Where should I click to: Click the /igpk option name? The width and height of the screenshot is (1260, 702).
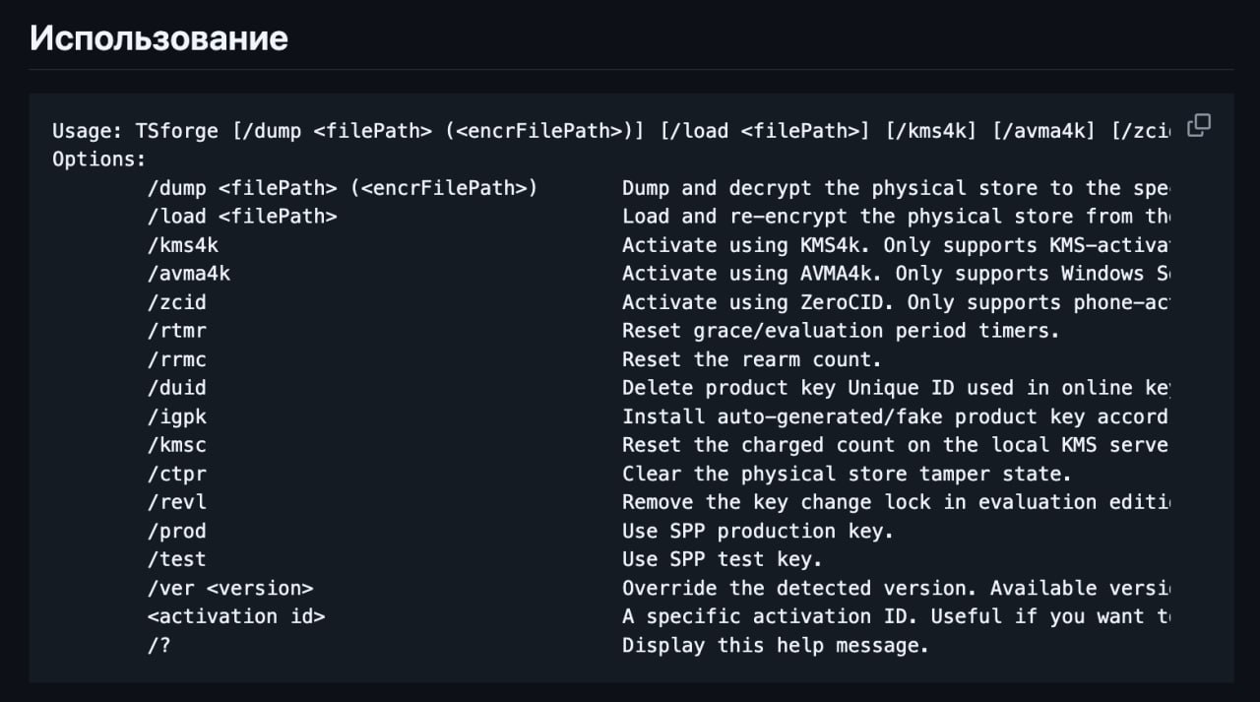[176, 416]
